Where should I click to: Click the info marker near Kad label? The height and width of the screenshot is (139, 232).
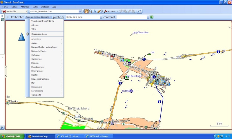click(144, 59)
